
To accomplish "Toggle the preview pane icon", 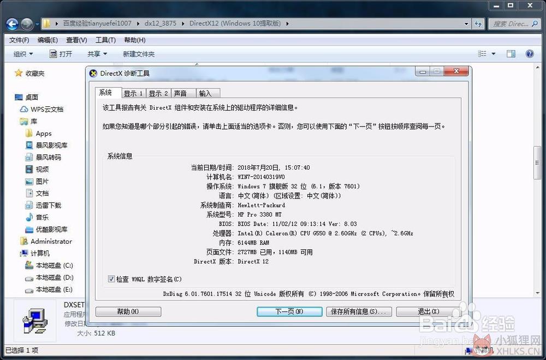I will point(511,53).
